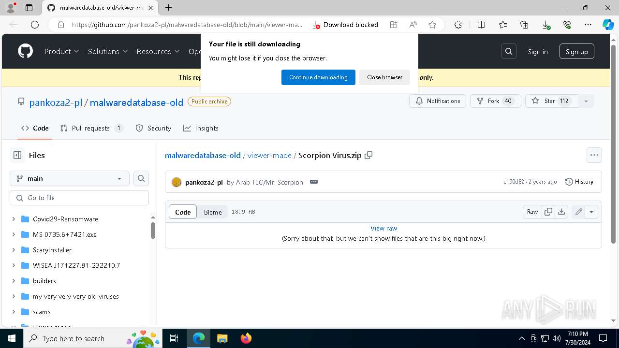Fork the repository button
Screen dimensions: 619x348
point(495,101)
